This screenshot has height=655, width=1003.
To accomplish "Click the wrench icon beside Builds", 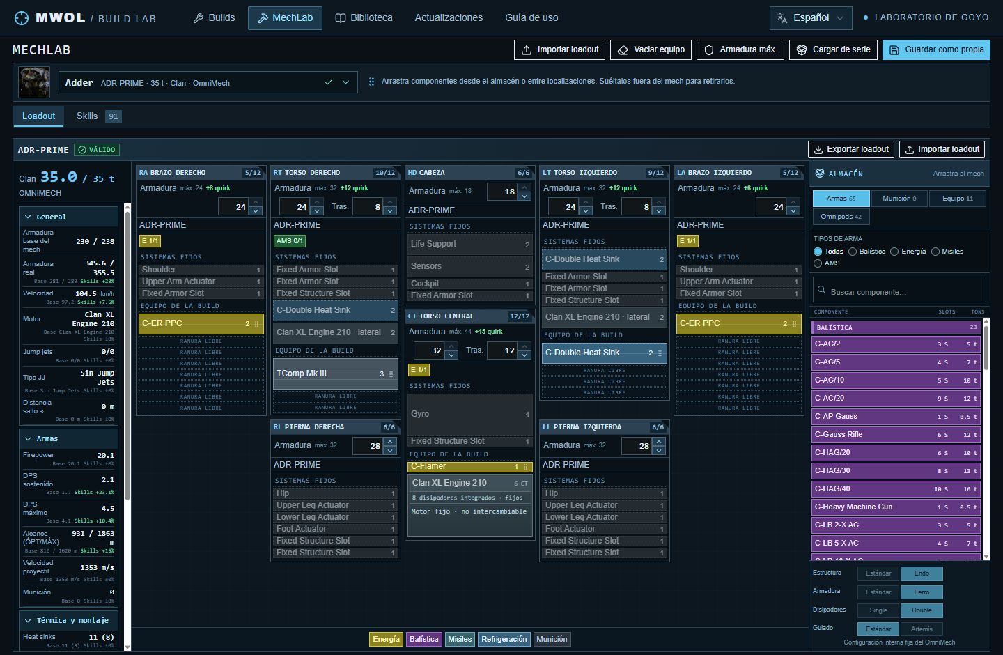I will (x=199, y=18).
